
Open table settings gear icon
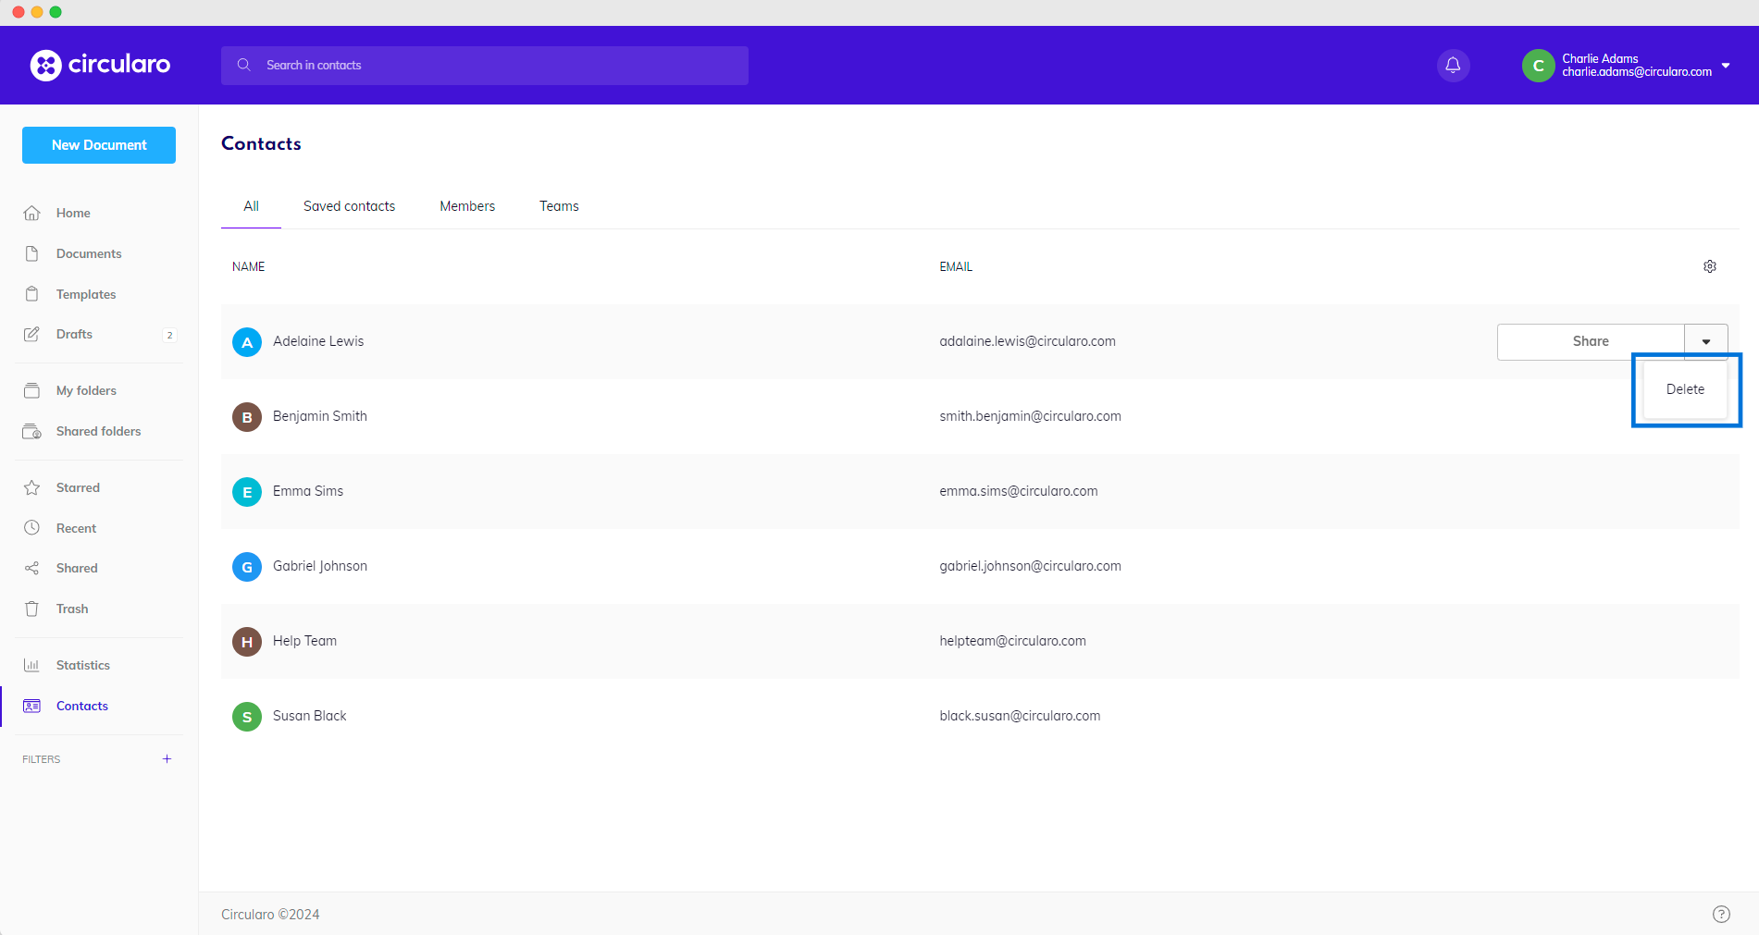[1709, 266]
